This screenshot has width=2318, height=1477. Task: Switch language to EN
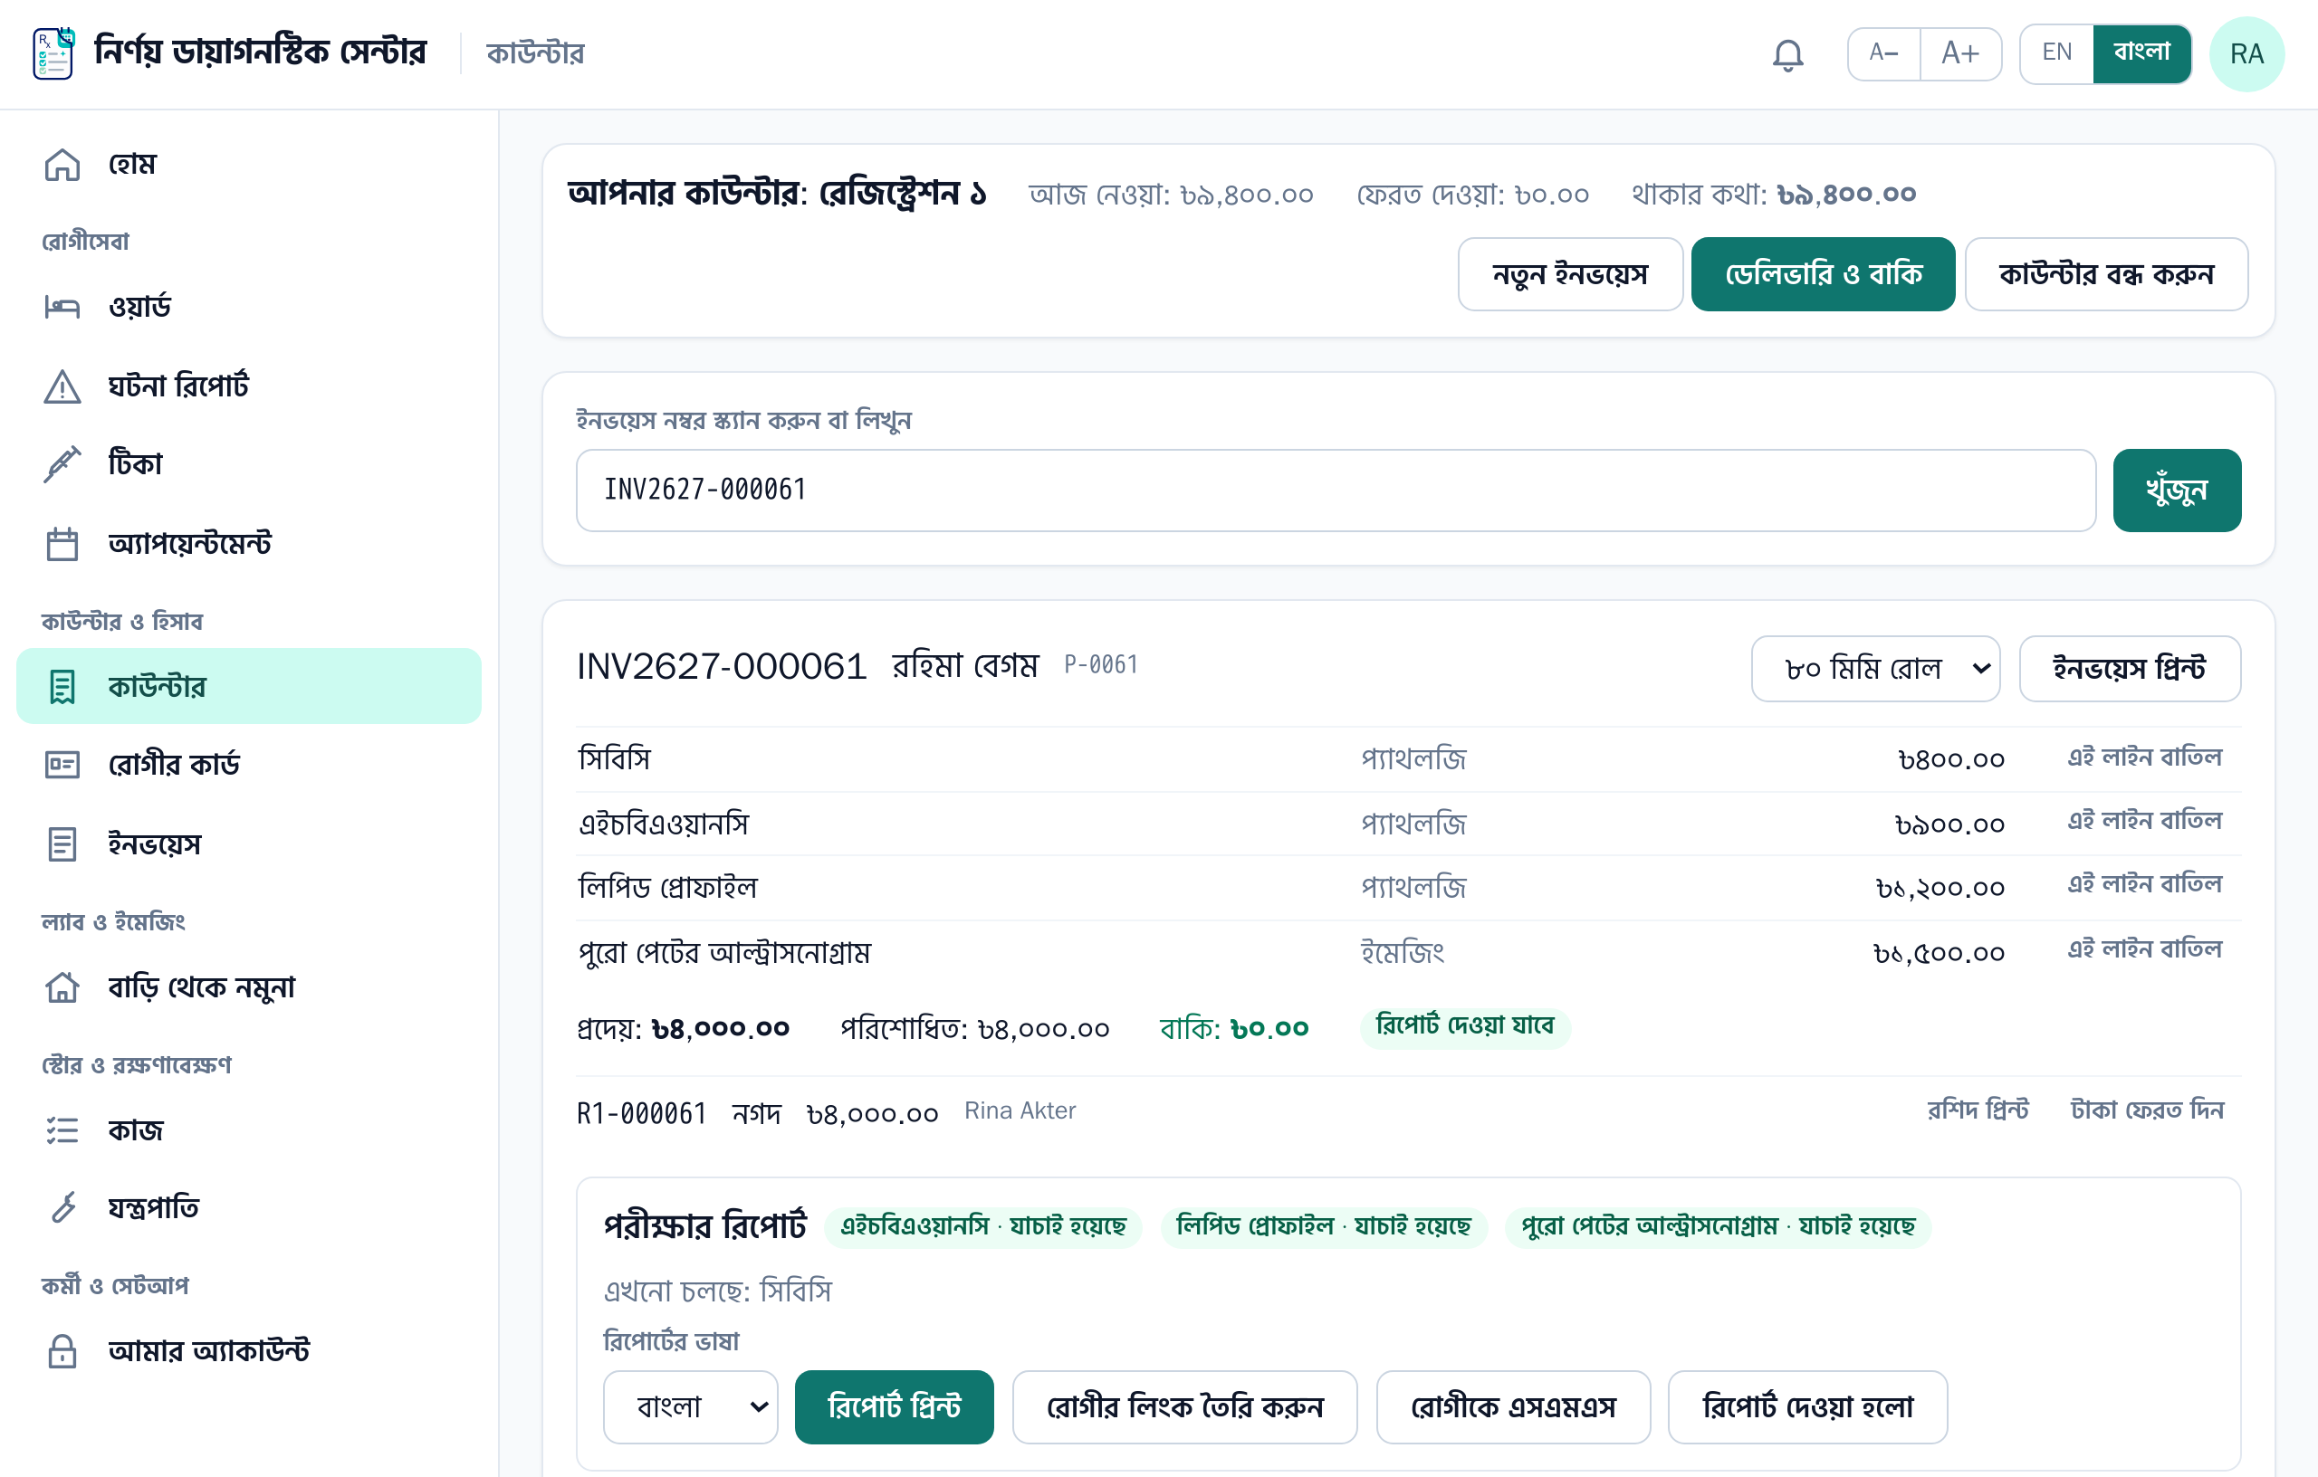pos(2056,52)
